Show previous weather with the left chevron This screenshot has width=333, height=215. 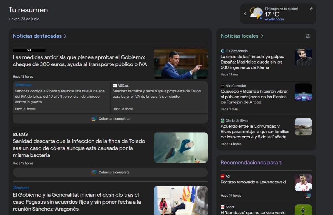click(x=245, y=14)
